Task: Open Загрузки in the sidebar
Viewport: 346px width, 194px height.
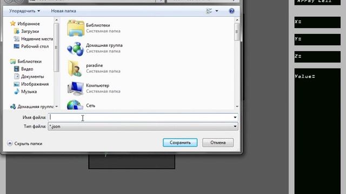Action: (30, 31)
